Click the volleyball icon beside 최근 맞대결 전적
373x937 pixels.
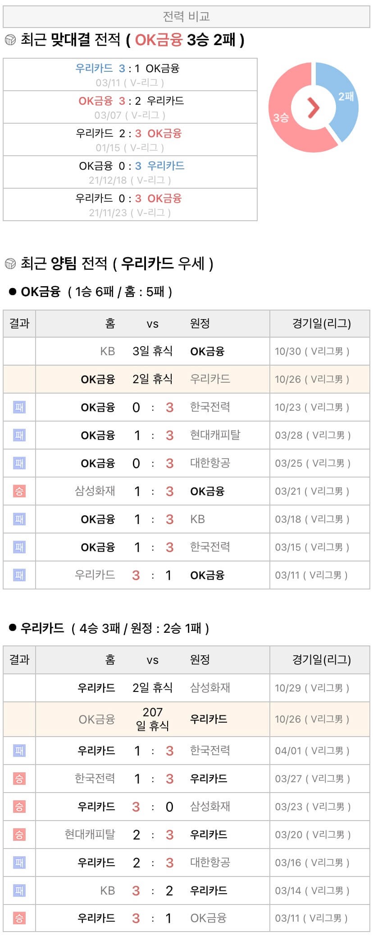(10, 40)
